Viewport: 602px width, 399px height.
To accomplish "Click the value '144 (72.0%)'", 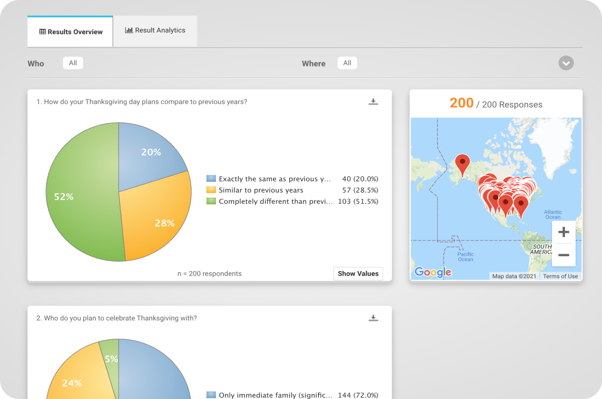I will 358,395.
